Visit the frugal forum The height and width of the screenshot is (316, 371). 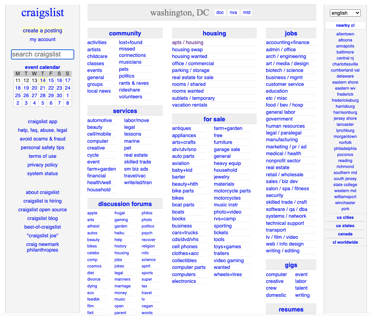click(x=120, y=213)
